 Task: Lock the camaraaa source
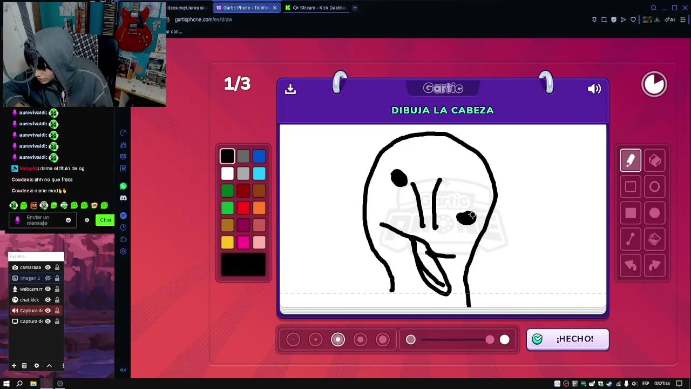57,267
